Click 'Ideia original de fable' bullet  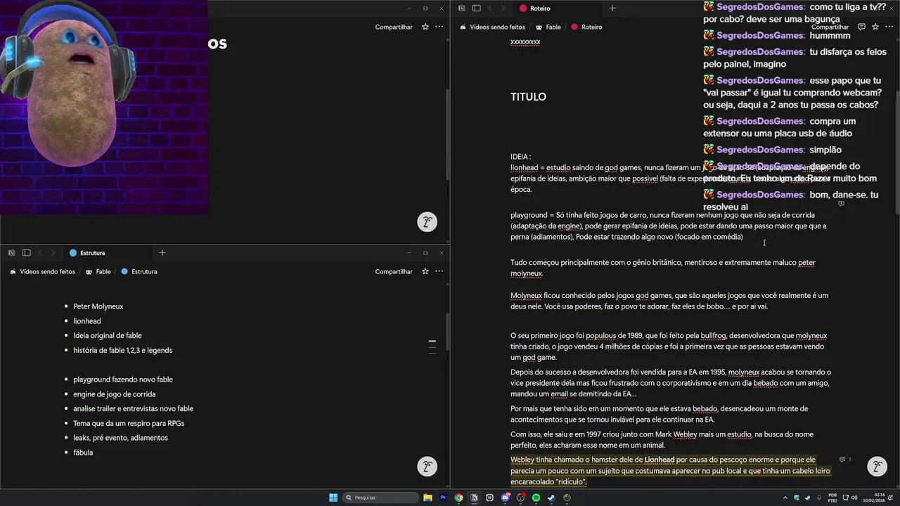[x=108, y=336]
